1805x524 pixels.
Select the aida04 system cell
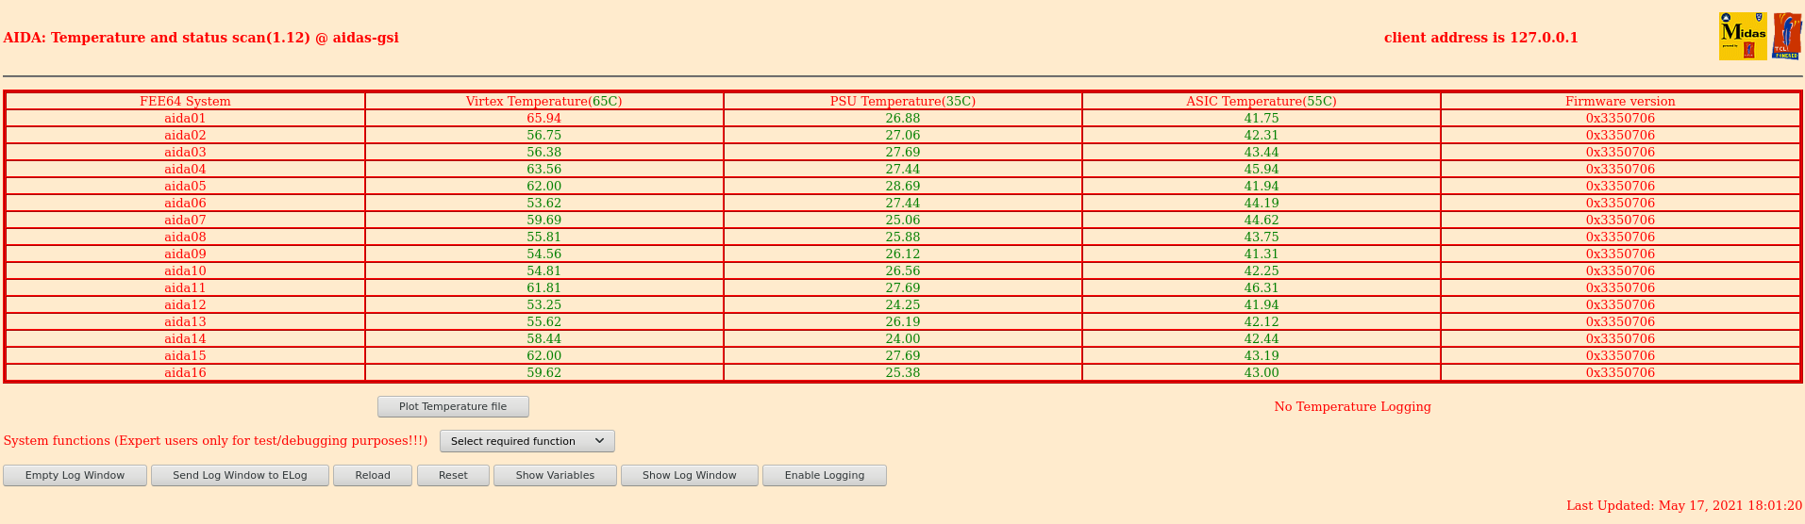(x=185, y=169)
